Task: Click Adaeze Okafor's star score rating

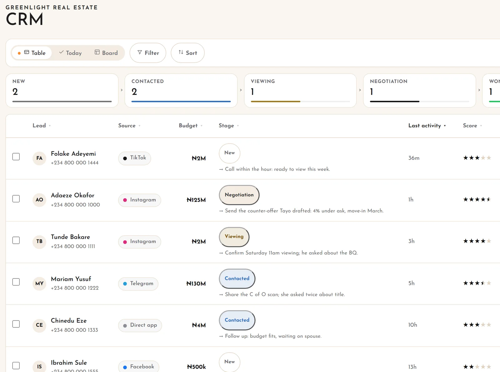Action: pyautogui.click(x=477, y=199)
